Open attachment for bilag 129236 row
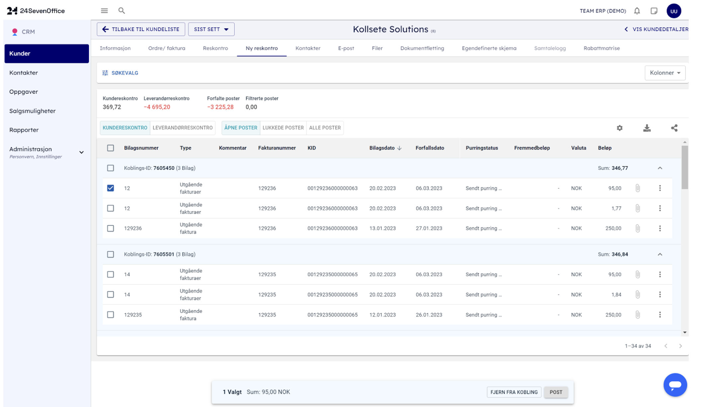Screen dimensions: 702x407 (x=638, y=228)
